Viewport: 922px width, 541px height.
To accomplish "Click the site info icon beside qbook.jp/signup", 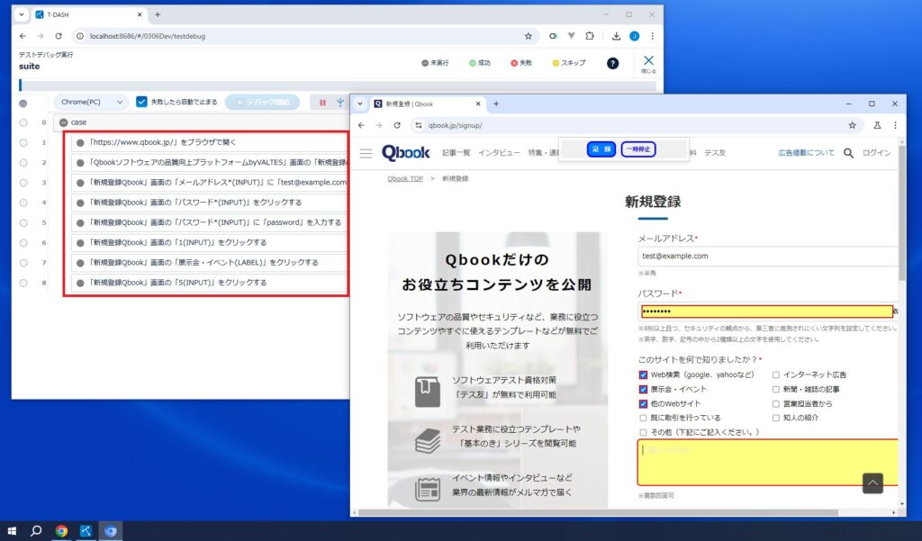I will click(418, 125).
